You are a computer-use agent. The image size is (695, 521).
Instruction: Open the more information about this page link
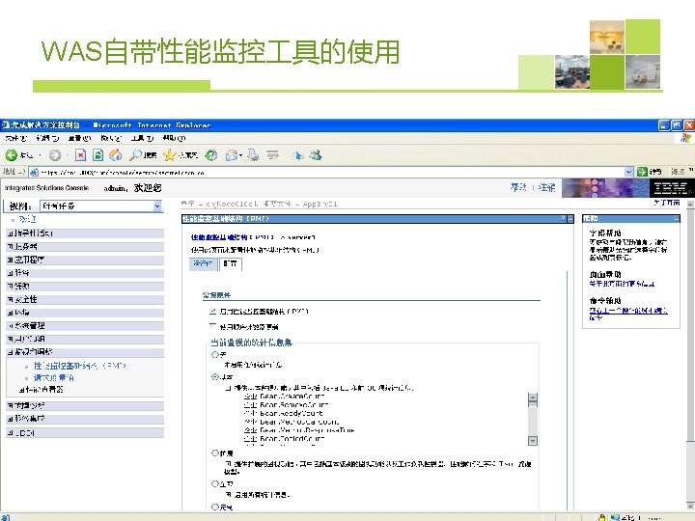pyautogui.click(x=622, y=284)
